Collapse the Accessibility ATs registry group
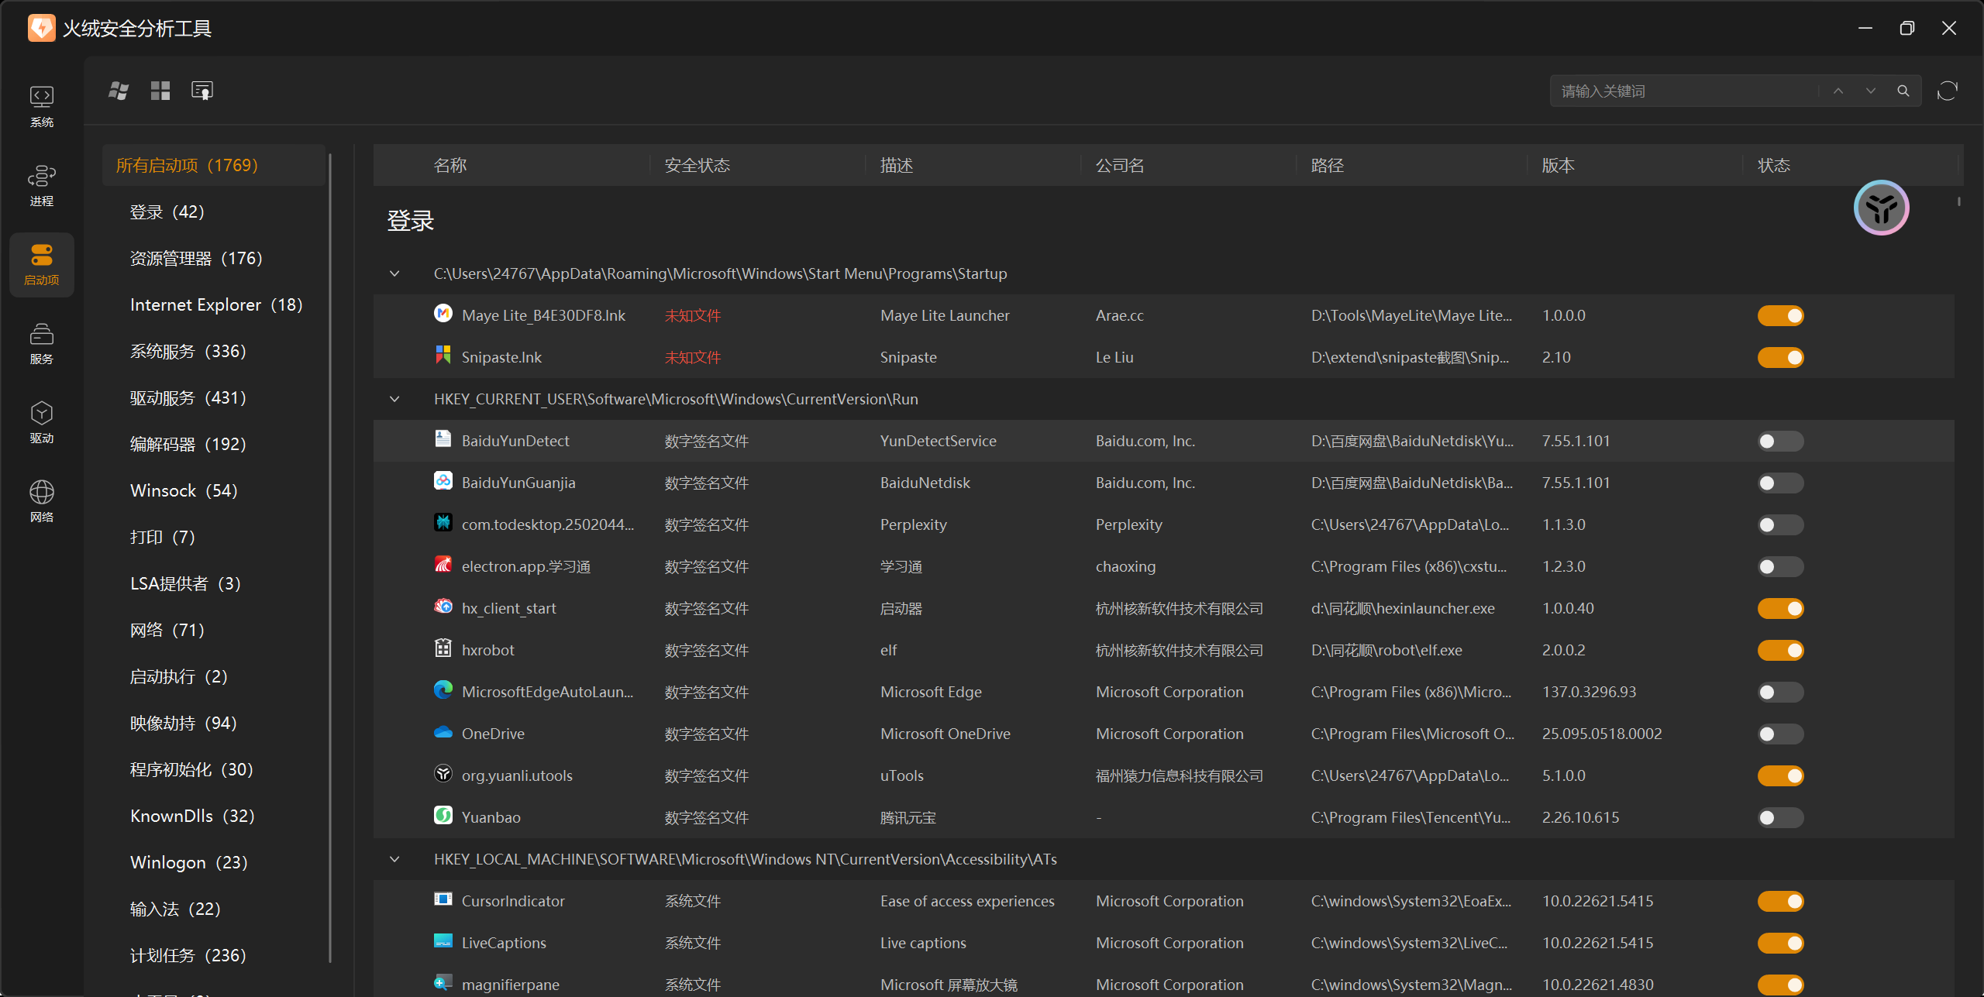The width and height of the screenshot is (1984, 997). pos(394,859)
